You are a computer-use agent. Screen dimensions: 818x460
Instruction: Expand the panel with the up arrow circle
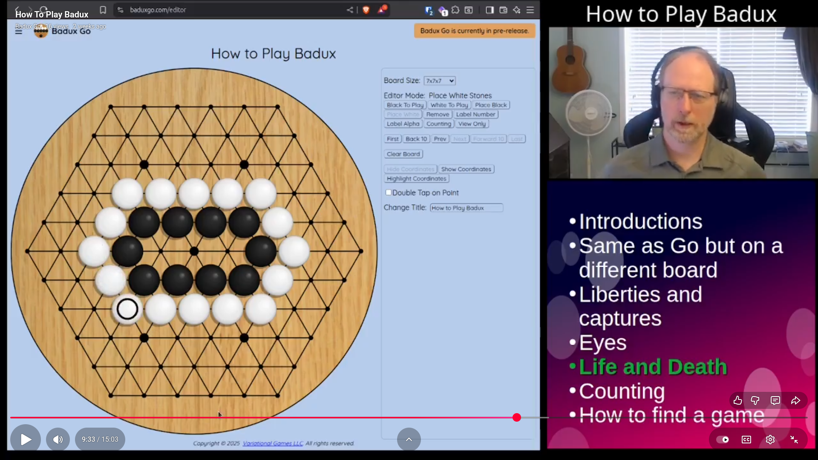pos(409,439)
